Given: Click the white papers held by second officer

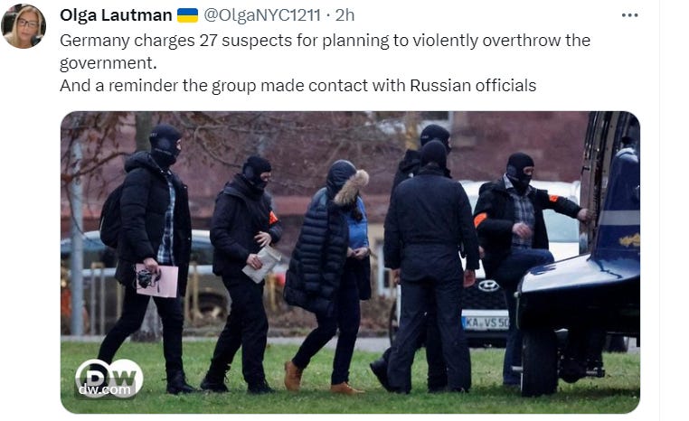Looking at the screenshot, I should (262, 264).
